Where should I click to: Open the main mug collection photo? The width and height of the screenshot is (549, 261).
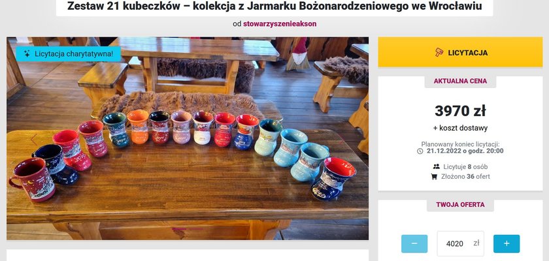click(x=188, y=138)
